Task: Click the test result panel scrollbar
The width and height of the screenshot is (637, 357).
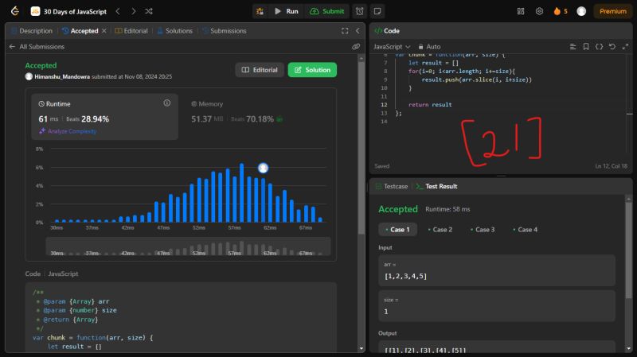Action: [629, 250]
